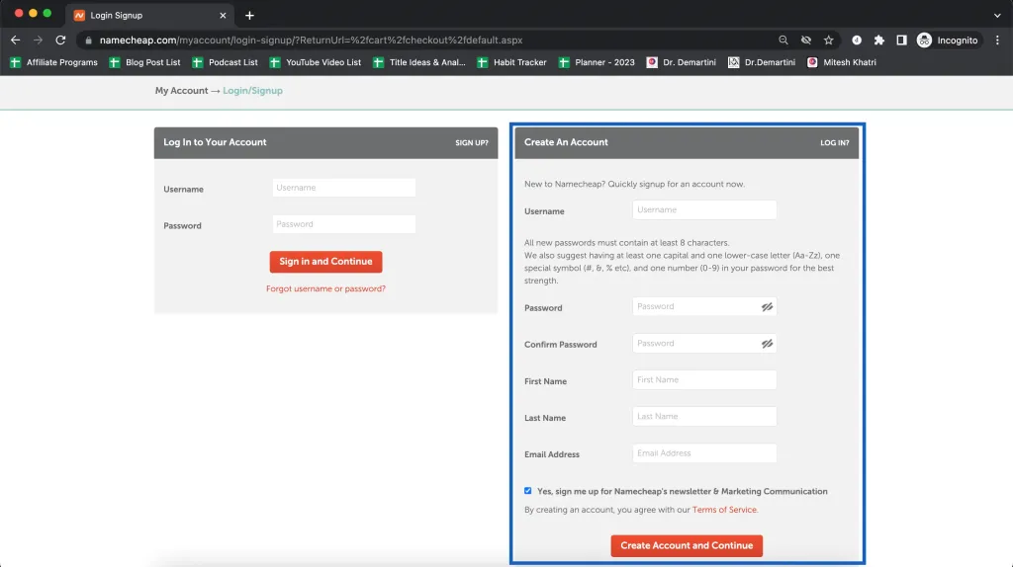Open the Affiliate Programs bookmark
1013x567 pixels.
(x=54, y=62)
